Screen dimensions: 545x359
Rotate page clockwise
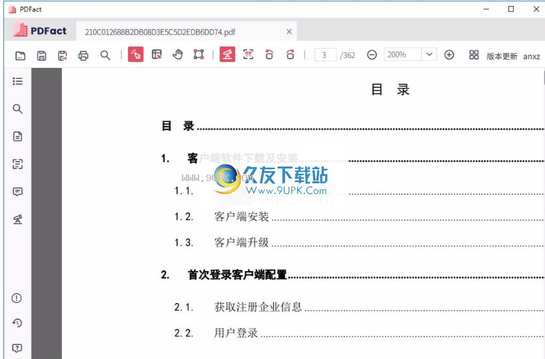(290, 55)
